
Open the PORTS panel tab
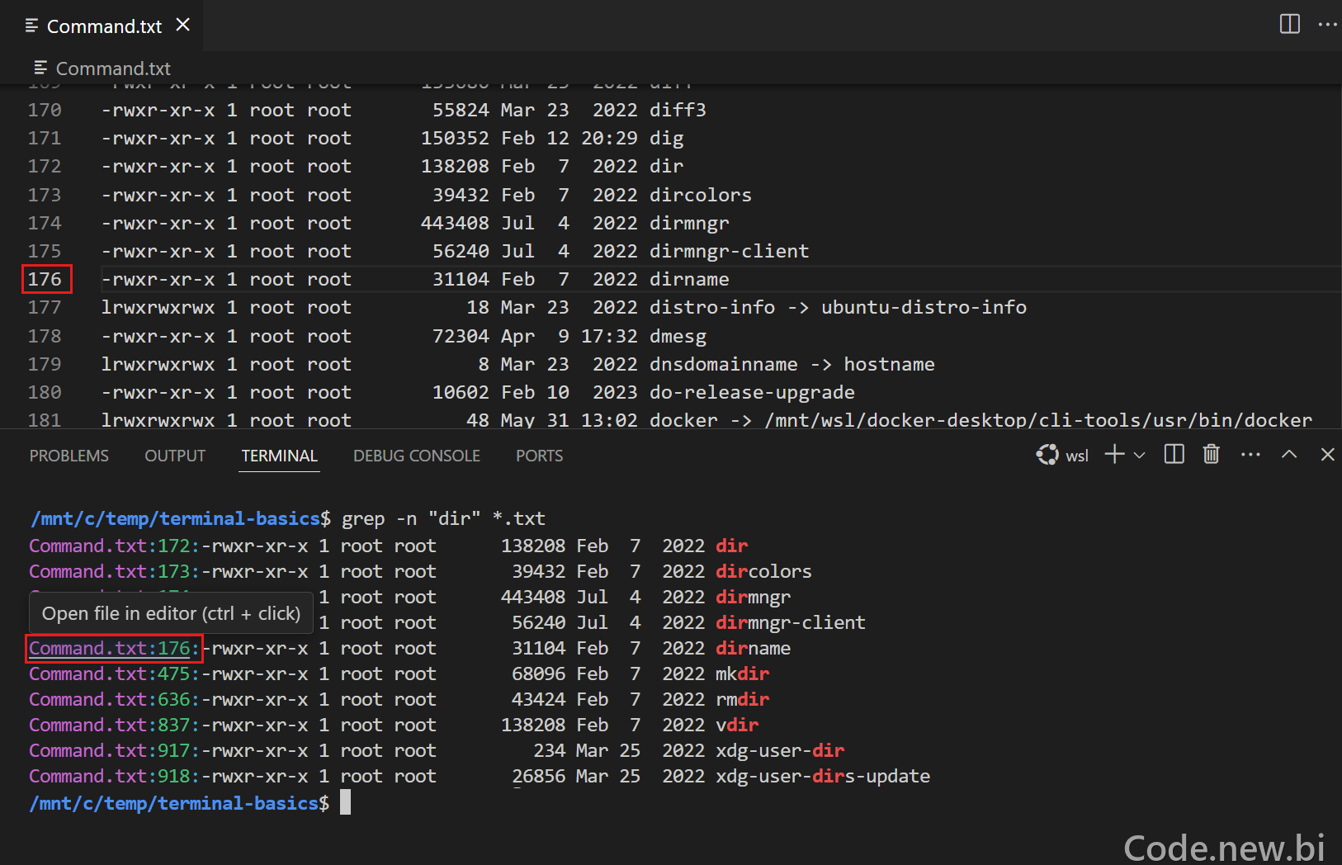[540, 456]
